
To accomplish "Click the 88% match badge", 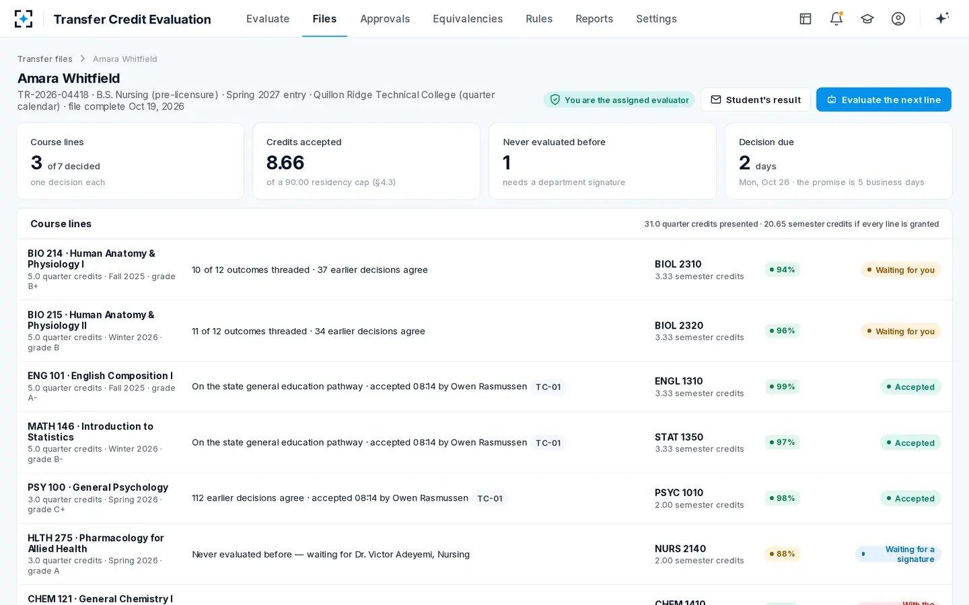I will (782, 554).
